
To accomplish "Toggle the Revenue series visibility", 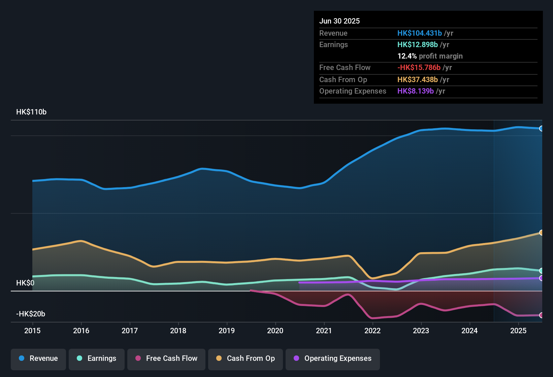I will (x=38, y=358).
